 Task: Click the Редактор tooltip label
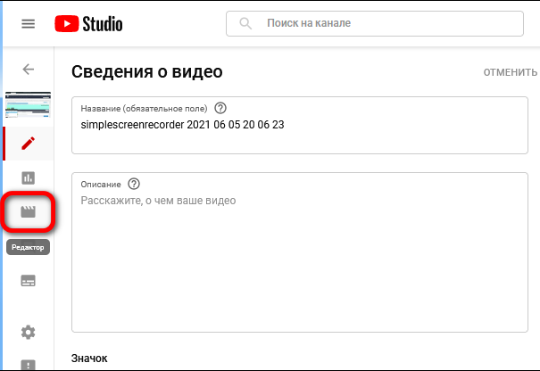pos(28,247)
